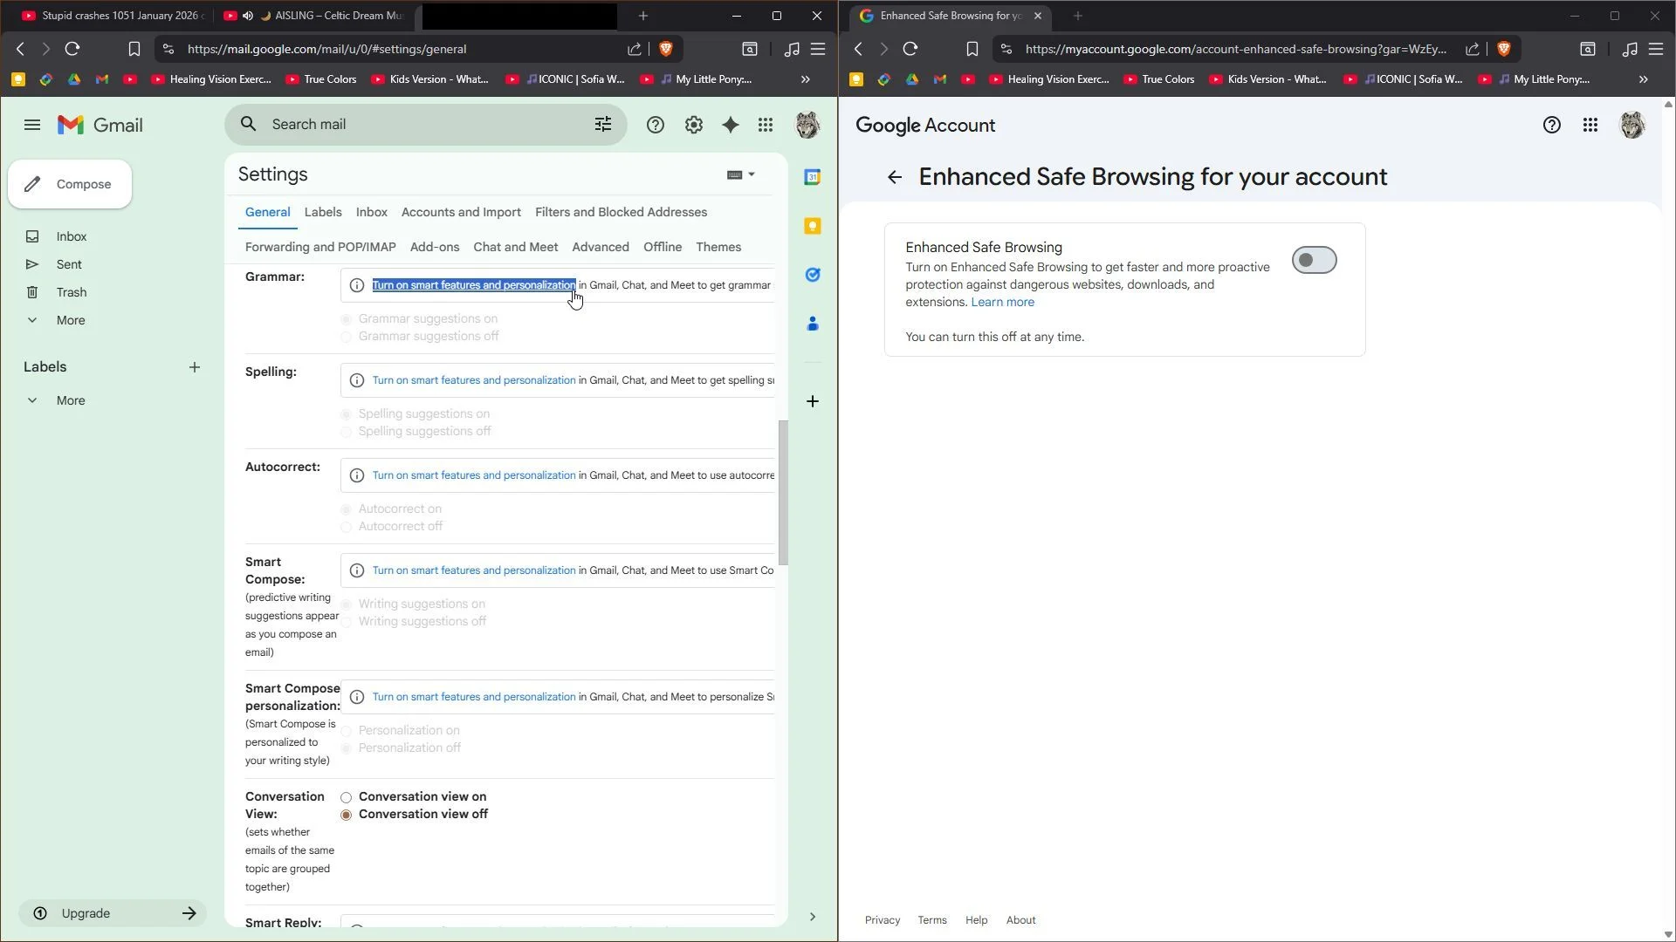Open Gemini sparkle icon in Gmail

(x=731, y=125)
